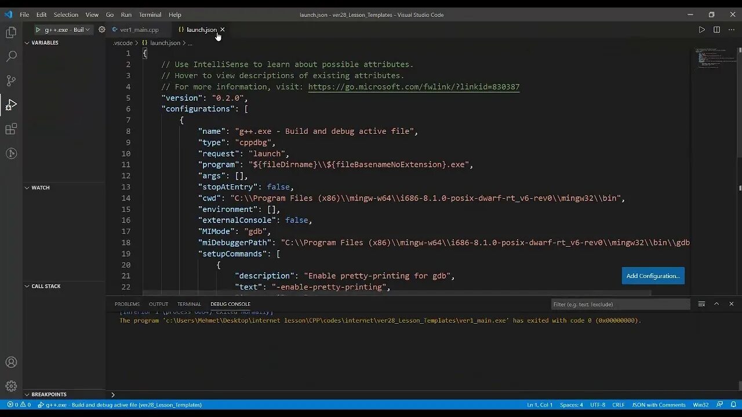Change JSON with Comments language mode
Viewport: 742px width, 417px height.
coord(659,405)
